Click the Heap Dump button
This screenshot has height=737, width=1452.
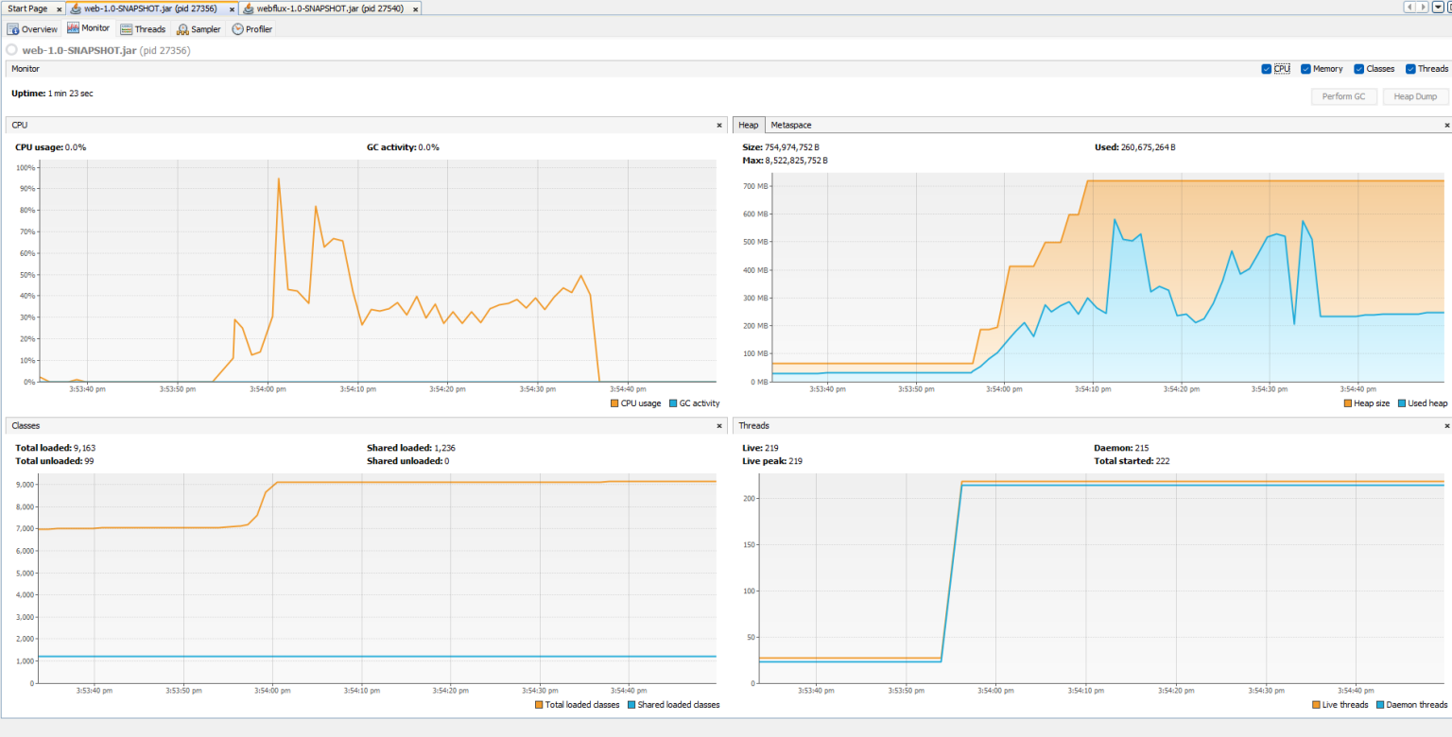[x=1415, y=95]
